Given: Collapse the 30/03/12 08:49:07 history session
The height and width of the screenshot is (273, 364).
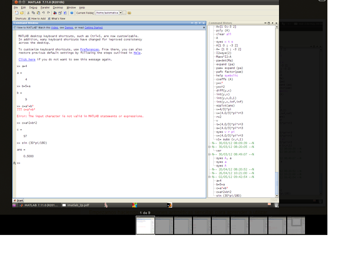Looking at the screenshot, I should coord(209,154).
